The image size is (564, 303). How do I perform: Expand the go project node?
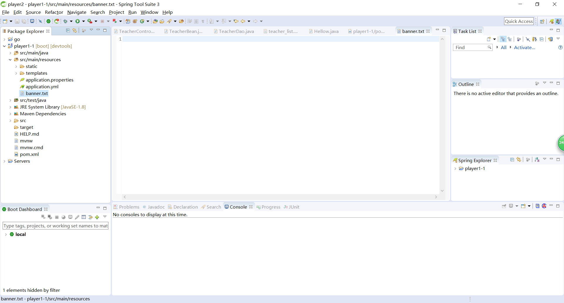4,39
